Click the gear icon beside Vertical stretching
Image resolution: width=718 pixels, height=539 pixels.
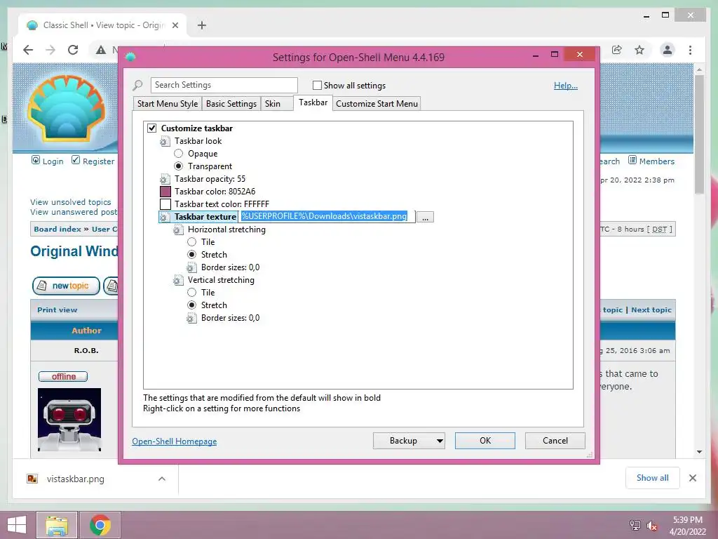[x=177, y=280]
